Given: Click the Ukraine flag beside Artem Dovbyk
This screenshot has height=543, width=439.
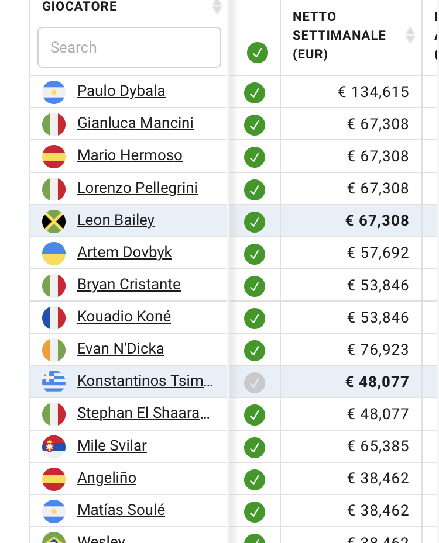Looking at the screenshot, I should pos(54,254).
